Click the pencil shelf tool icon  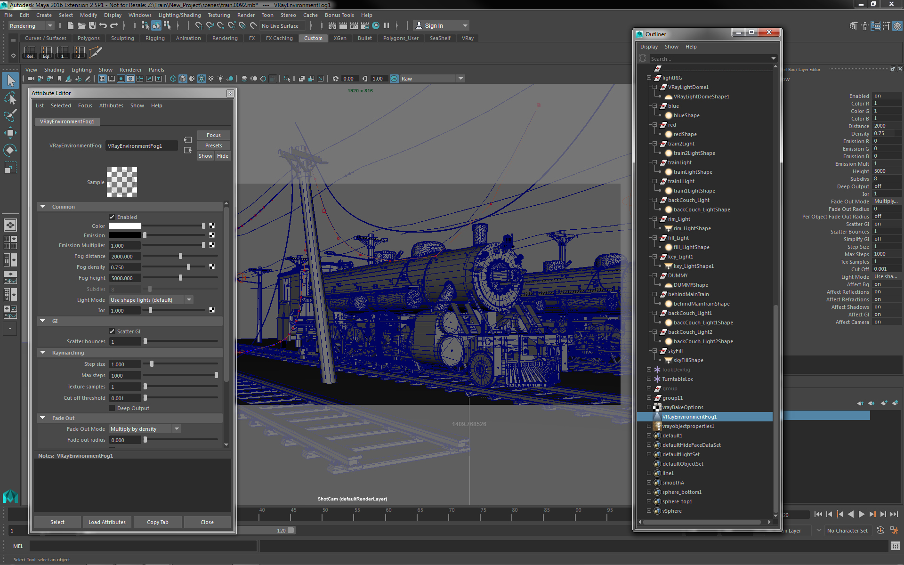pos(96,52)
